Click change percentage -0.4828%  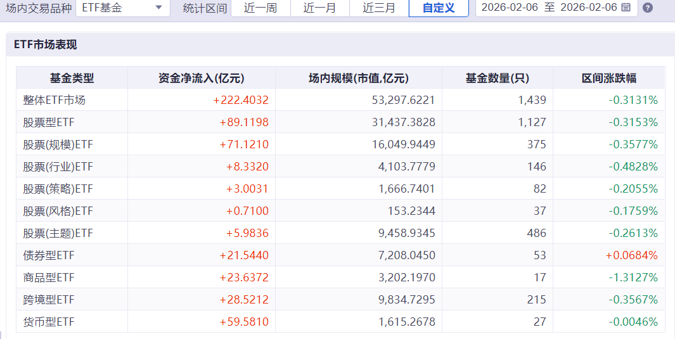pos(633,167)
